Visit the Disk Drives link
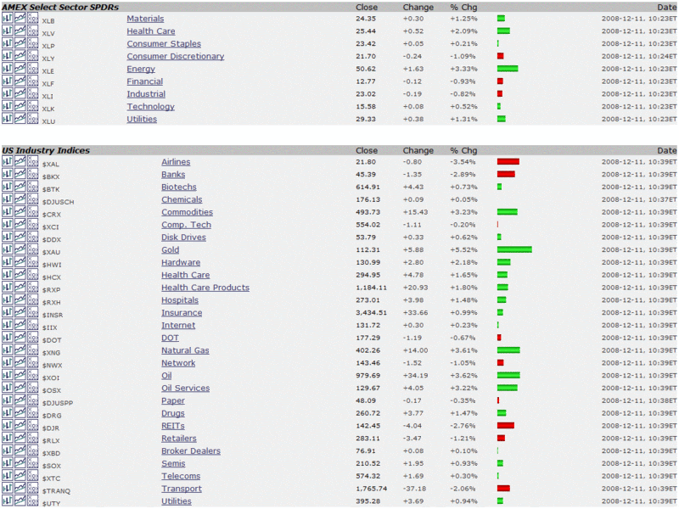This screenshot has height=509, width=679. pos(183,238)
